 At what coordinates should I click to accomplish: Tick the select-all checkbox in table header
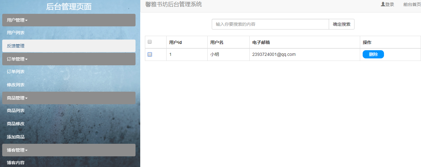150,42
